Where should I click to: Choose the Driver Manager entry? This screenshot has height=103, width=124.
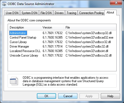tap(19, 46)
